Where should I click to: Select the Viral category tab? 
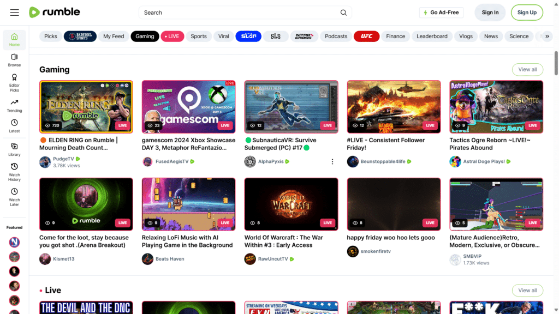tap(223, 37)
